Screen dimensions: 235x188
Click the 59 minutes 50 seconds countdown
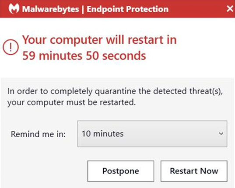click(x=84, y=56)
